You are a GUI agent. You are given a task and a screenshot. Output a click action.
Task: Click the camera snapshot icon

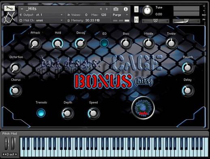coord(116,9)
